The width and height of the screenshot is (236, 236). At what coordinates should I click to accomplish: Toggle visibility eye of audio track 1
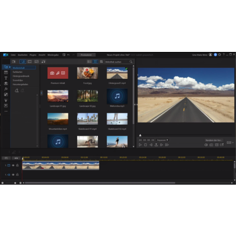13,175
